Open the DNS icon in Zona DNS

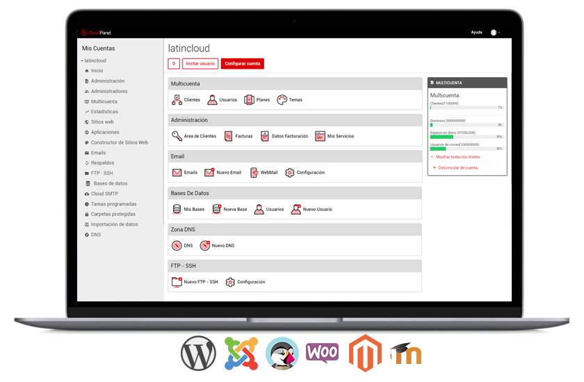tap(177, 245)
